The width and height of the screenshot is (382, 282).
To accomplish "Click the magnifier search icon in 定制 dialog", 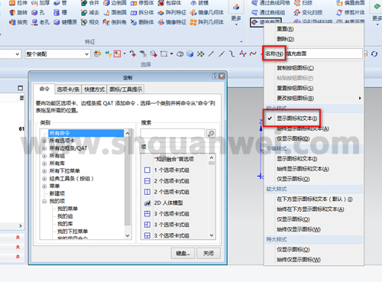I will (x=211, y=133).
